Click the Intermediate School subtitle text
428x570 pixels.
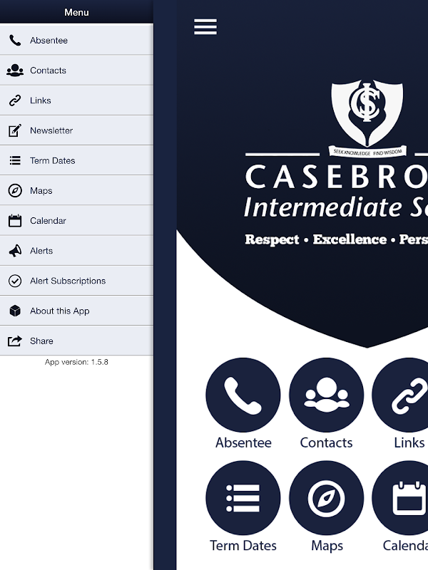point(335,207)
